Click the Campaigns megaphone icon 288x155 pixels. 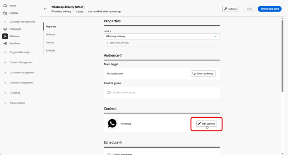point(5,29)
